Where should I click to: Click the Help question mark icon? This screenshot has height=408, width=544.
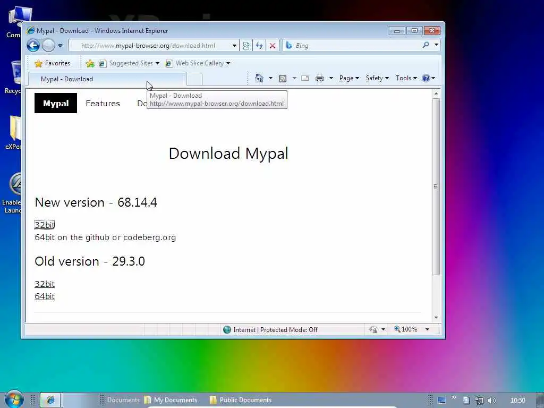(x=426, y=78)
